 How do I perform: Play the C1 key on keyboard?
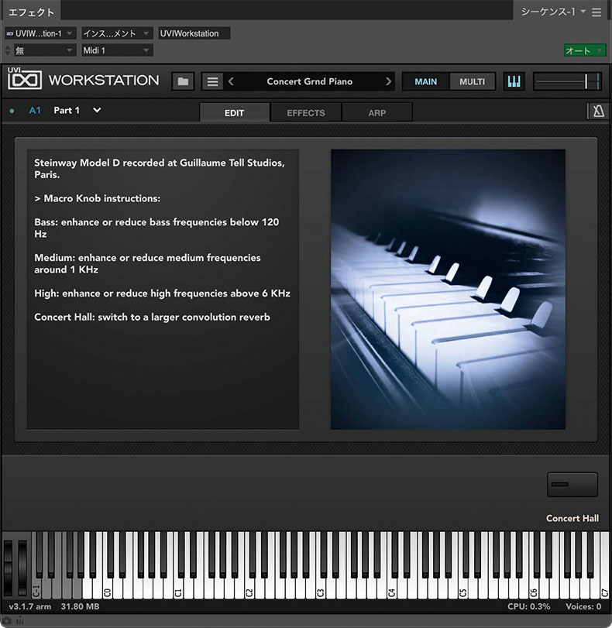click(178, 589)
